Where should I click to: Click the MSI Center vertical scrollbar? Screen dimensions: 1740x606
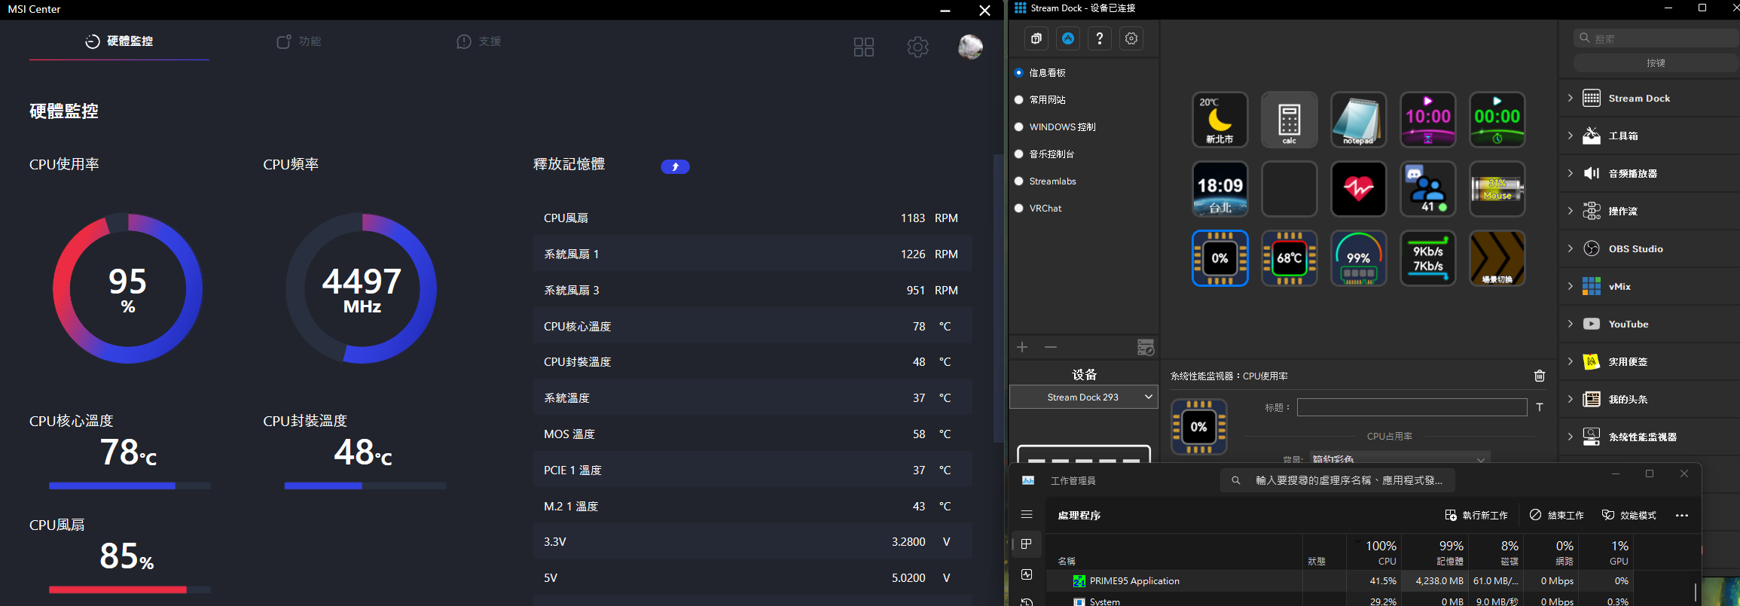coord(998,298)
